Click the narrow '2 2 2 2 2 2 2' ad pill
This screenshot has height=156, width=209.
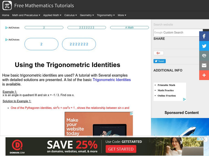tap(87, 28)
